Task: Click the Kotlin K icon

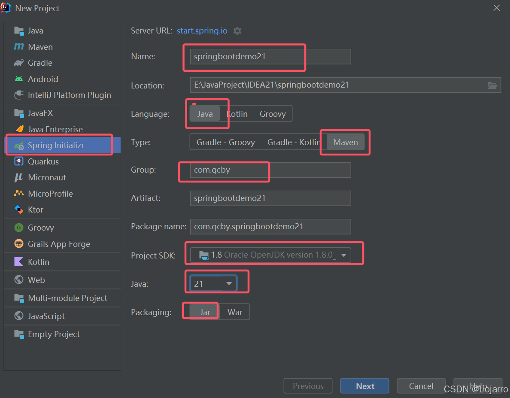Action: (x=19, y=262)
